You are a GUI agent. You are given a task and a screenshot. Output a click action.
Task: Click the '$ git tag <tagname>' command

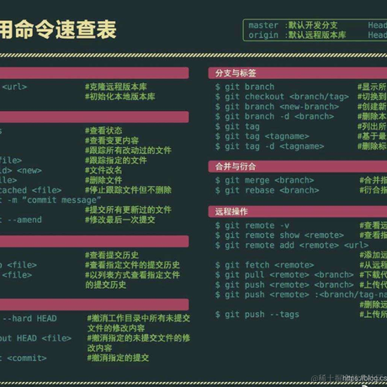[x=262, y=136]
